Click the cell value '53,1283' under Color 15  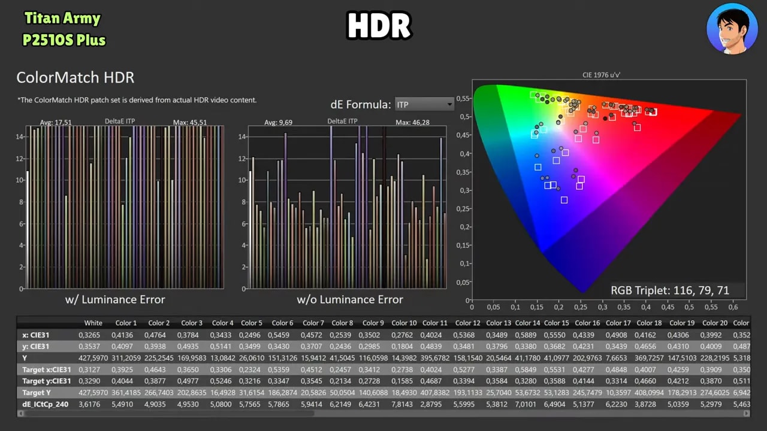point(557,392)
